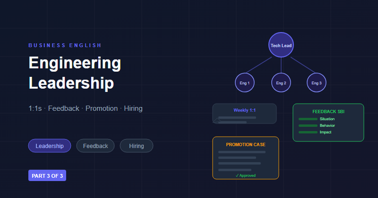Viewport: 378px width, 198px height.
Task: Click the green bar beside Situation
Action: [x=308, y=119]
